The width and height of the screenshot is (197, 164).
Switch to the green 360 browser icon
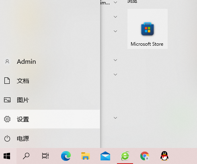coord(125,156)
